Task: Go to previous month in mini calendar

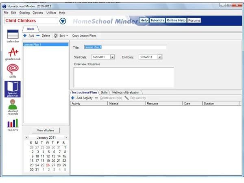Action: click(x=27, y=137)
